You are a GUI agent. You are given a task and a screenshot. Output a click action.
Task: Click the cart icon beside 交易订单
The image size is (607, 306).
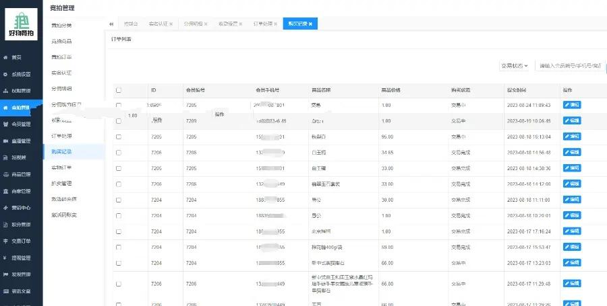[5, 241]
